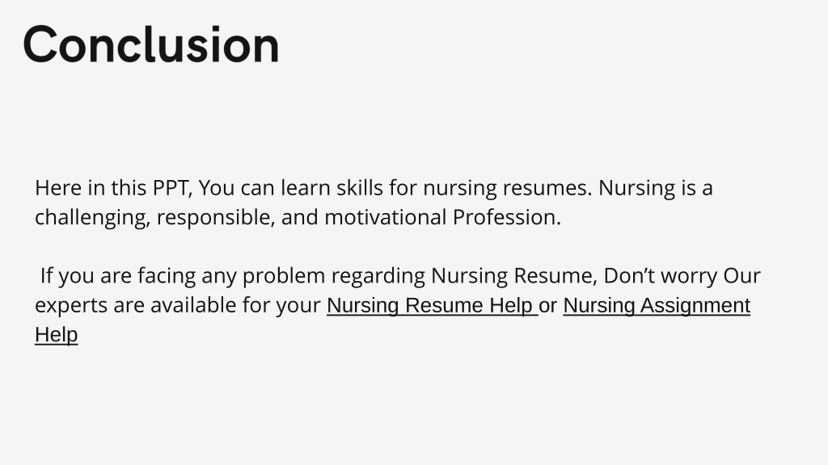Viewport: 828px width, 465px height.
Task: Click the word motivational in the first paragraph
Action: pos(386,217)
